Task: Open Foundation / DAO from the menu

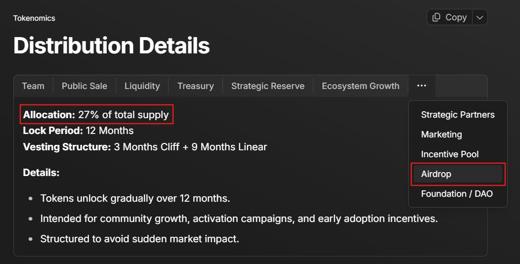Action: [458, 194]
